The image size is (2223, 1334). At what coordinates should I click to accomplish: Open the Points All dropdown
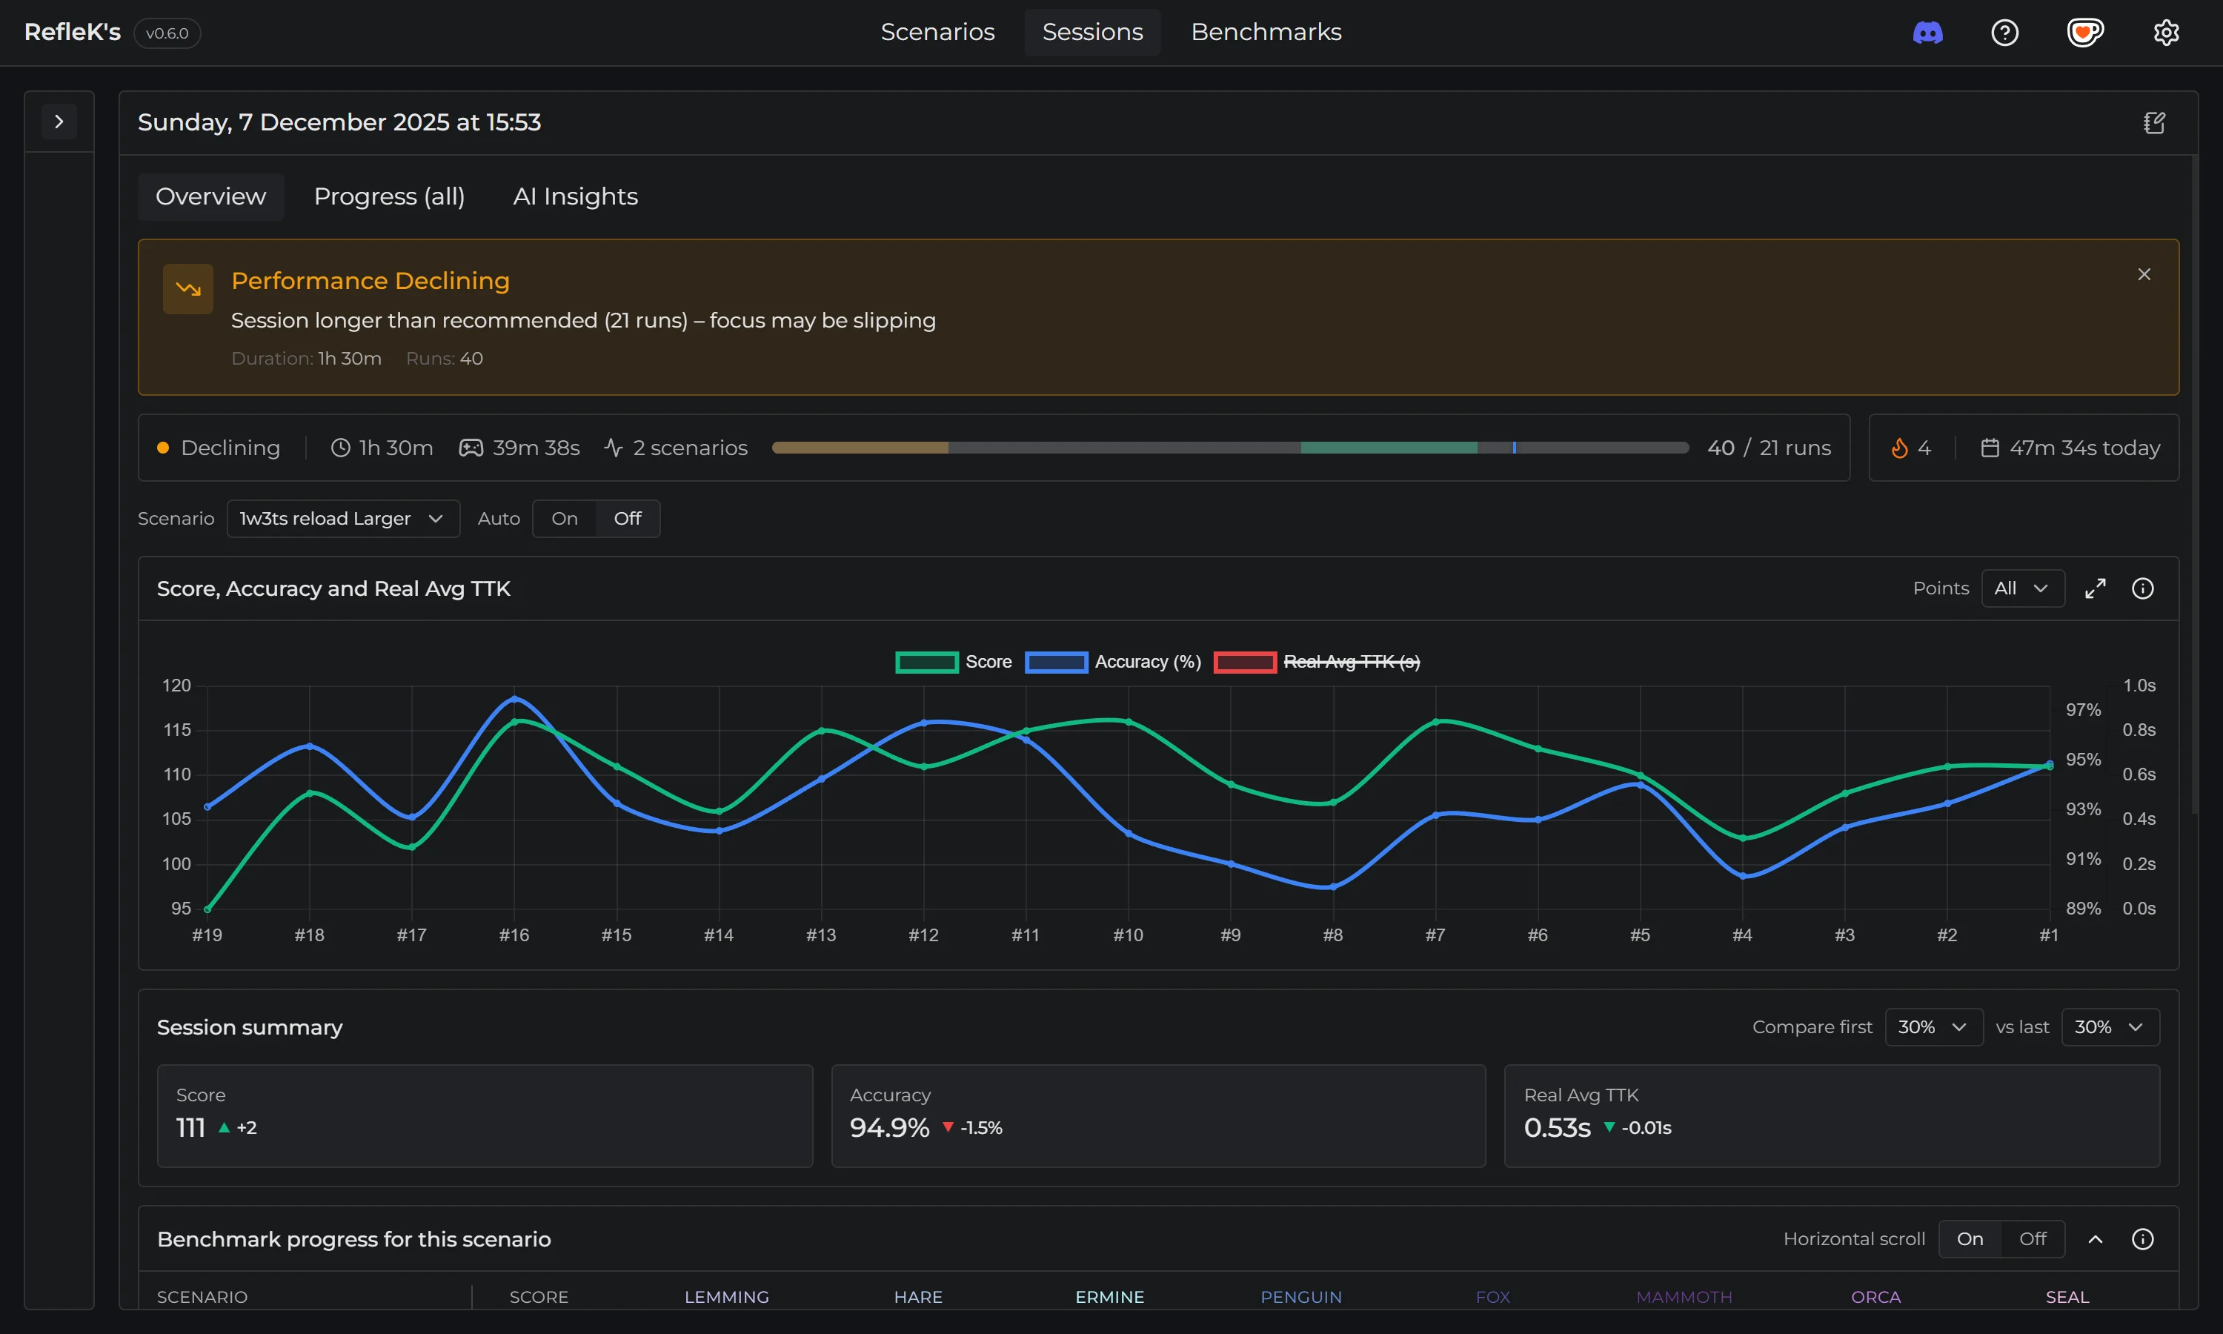2021,588
